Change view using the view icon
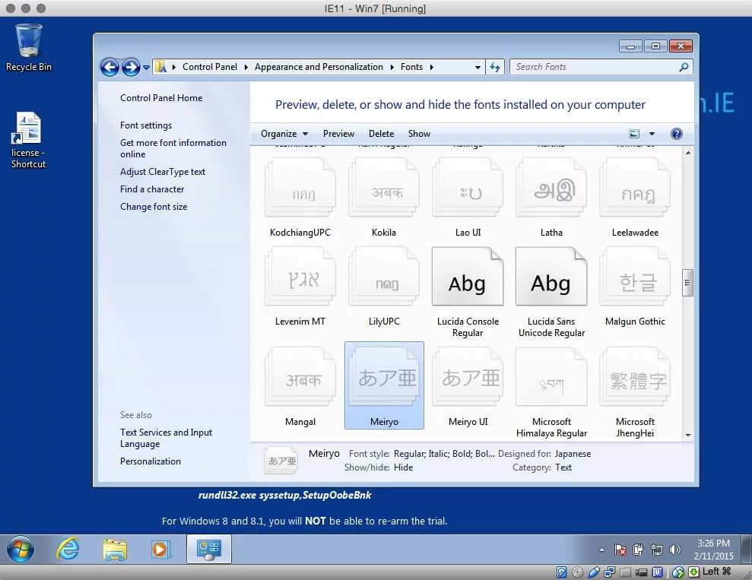The image size is (752, 580). (x=634, y=134)
